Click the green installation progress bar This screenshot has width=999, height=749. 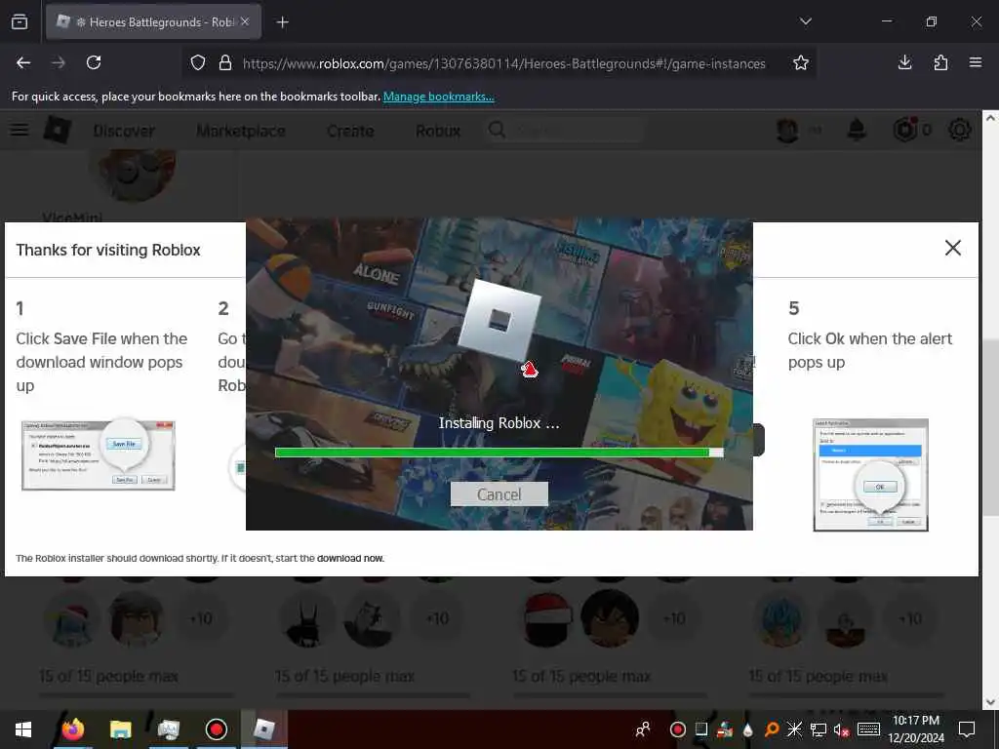[x=499, y=453]
